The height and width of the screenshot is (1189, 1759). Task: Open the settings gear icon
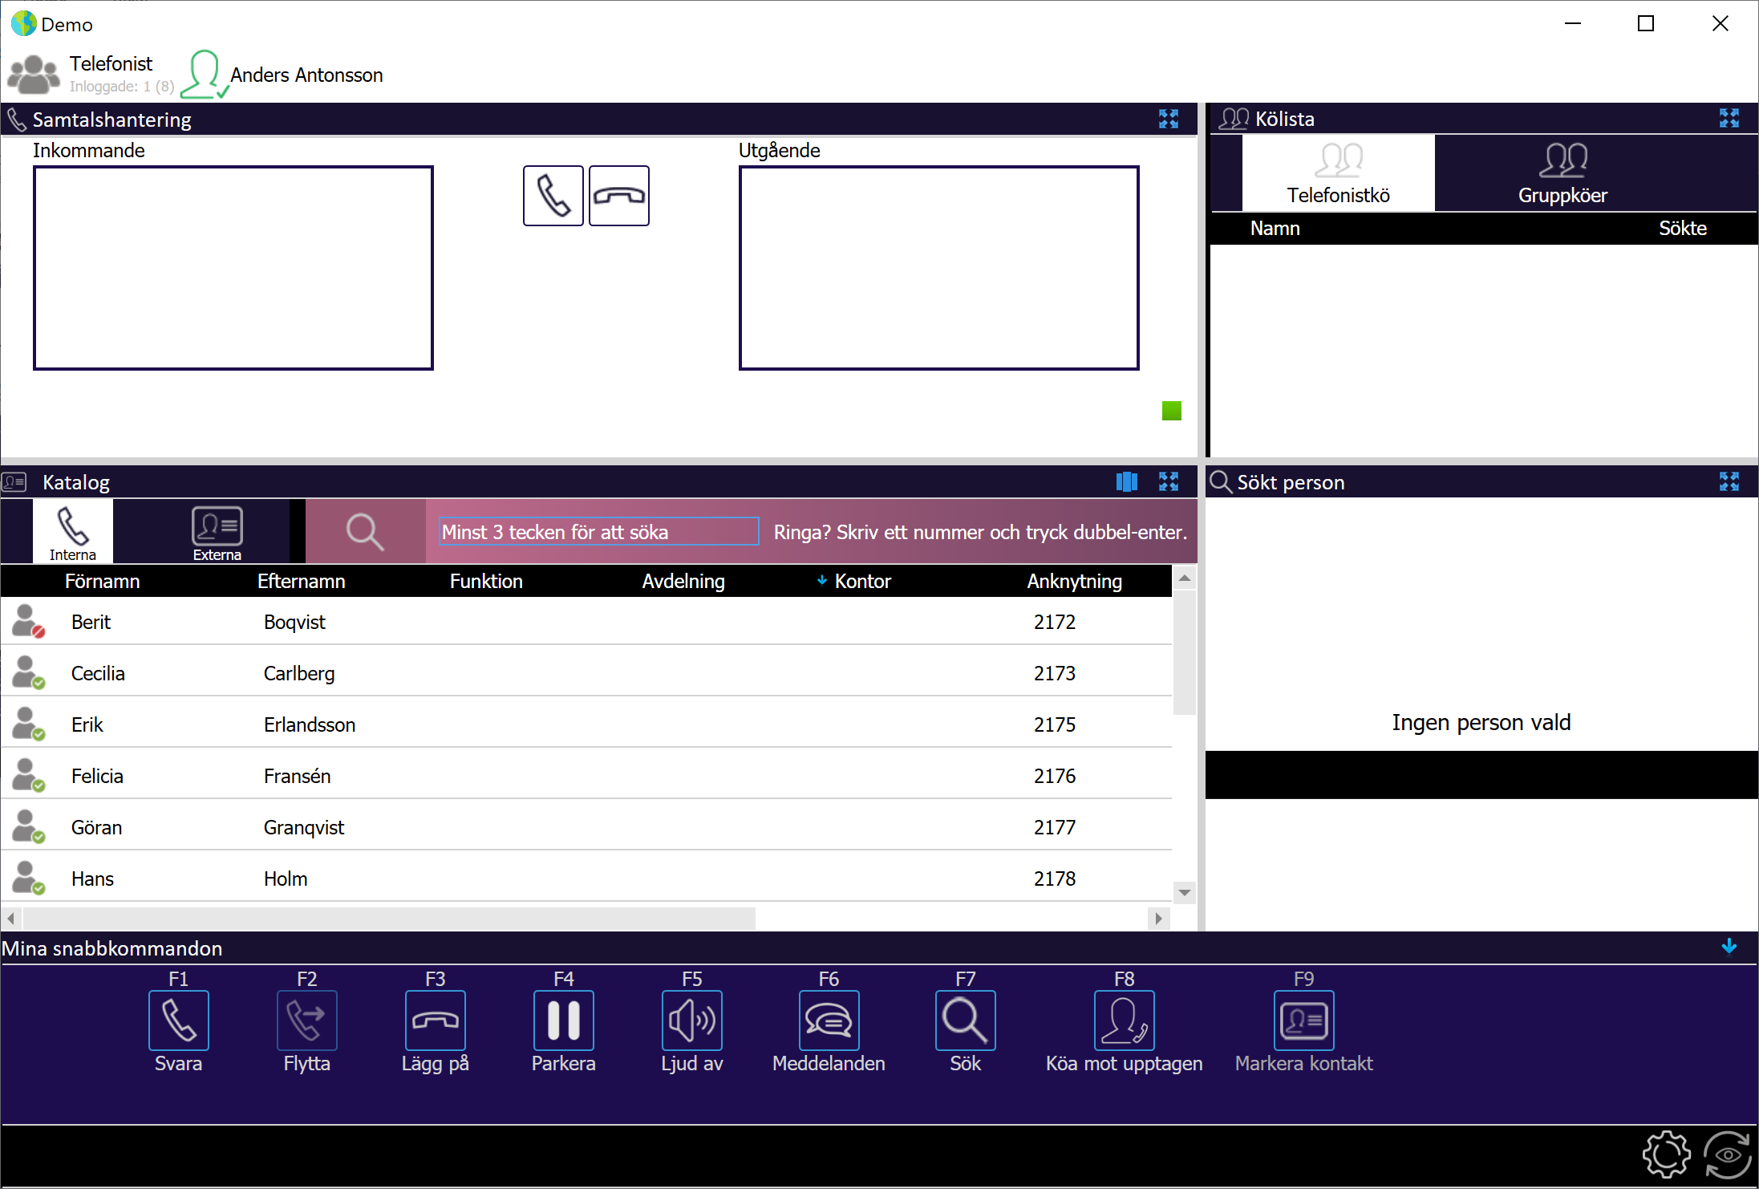tap(1666, 1155)
